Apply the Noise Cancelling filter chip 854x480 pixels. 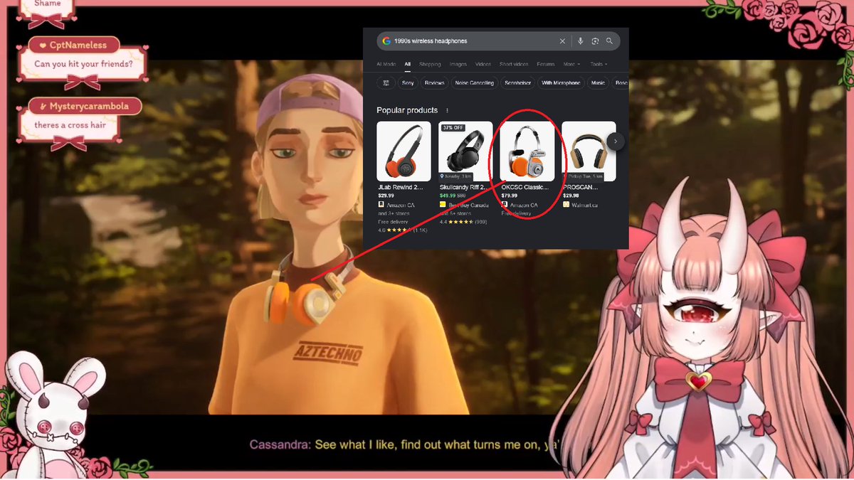pyautogui.click(x=475, y=82)
